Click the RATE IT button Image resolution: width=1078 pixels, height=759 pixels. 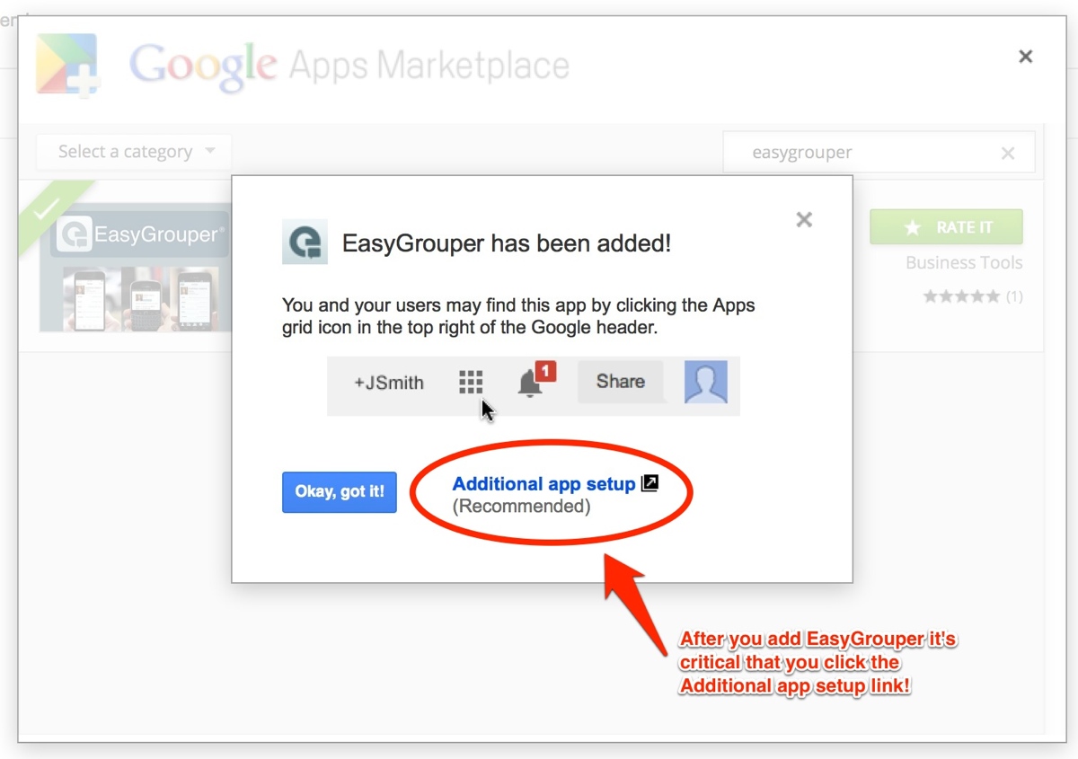[946, 227]
